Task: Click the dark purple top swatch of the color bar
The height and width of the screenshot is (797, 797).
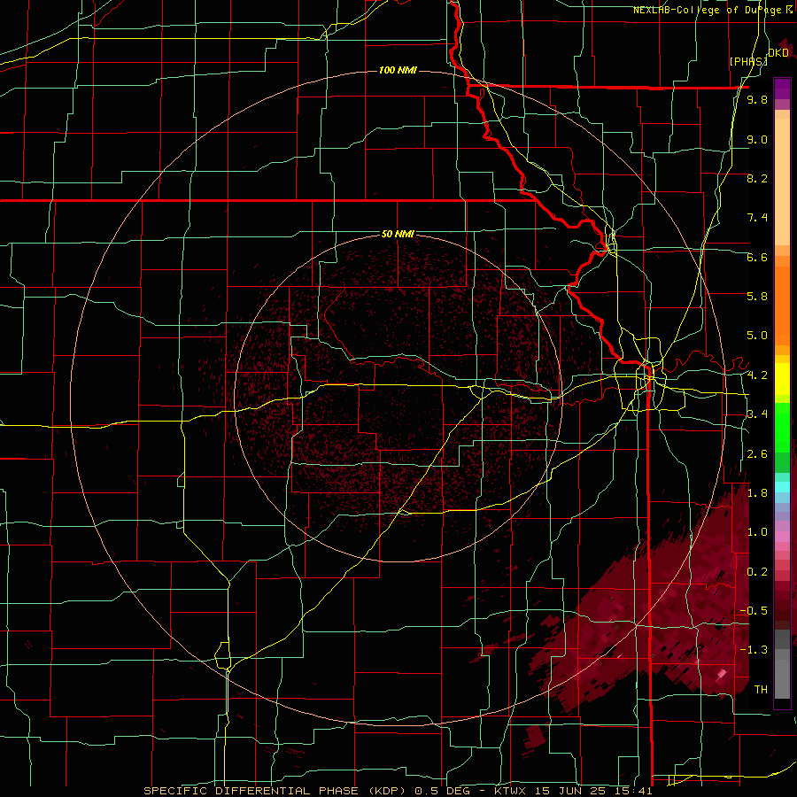Action: point(782,84)
